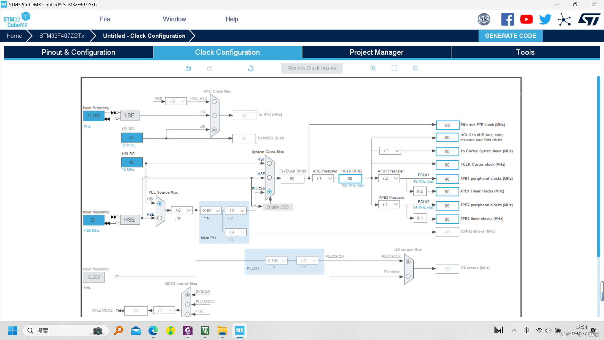Viewport: 604px width, 340px height.
Task: Click the GENERATE CODE button
Action: (510, 36)
